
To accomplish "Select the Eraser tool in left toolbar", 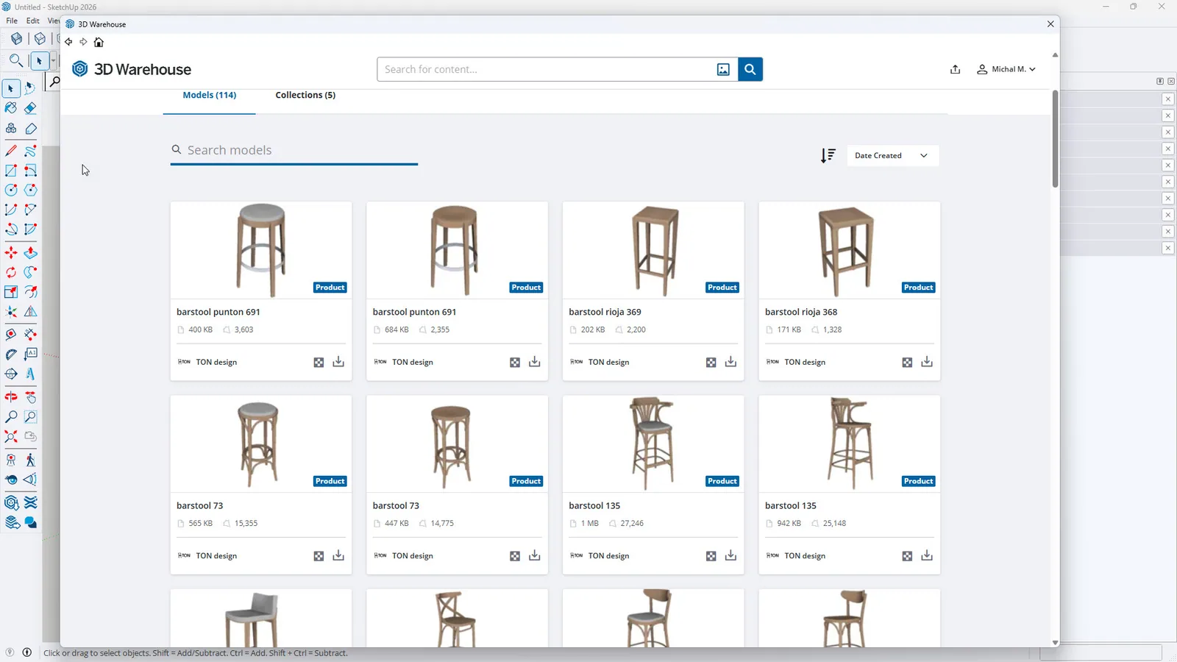I will point(30,108).
